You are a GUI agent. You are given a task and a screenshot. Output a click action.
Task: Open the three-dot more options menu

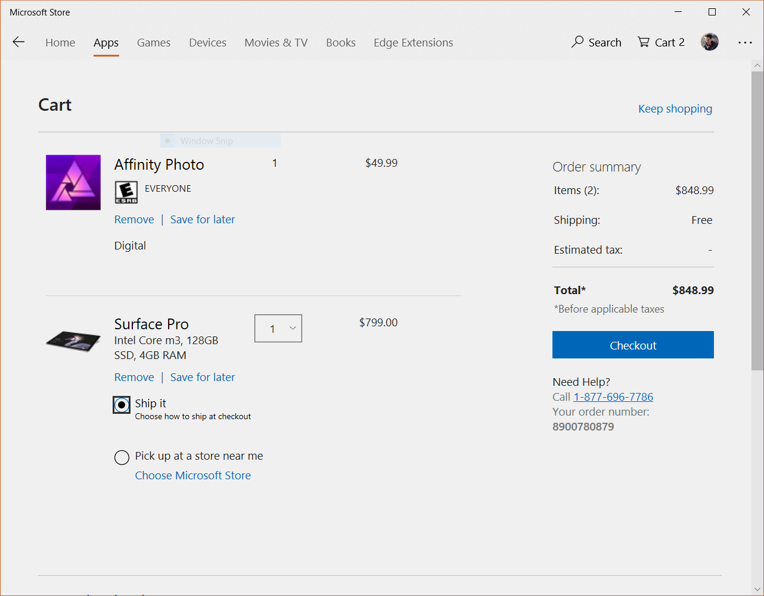click(x=745, y=42)
